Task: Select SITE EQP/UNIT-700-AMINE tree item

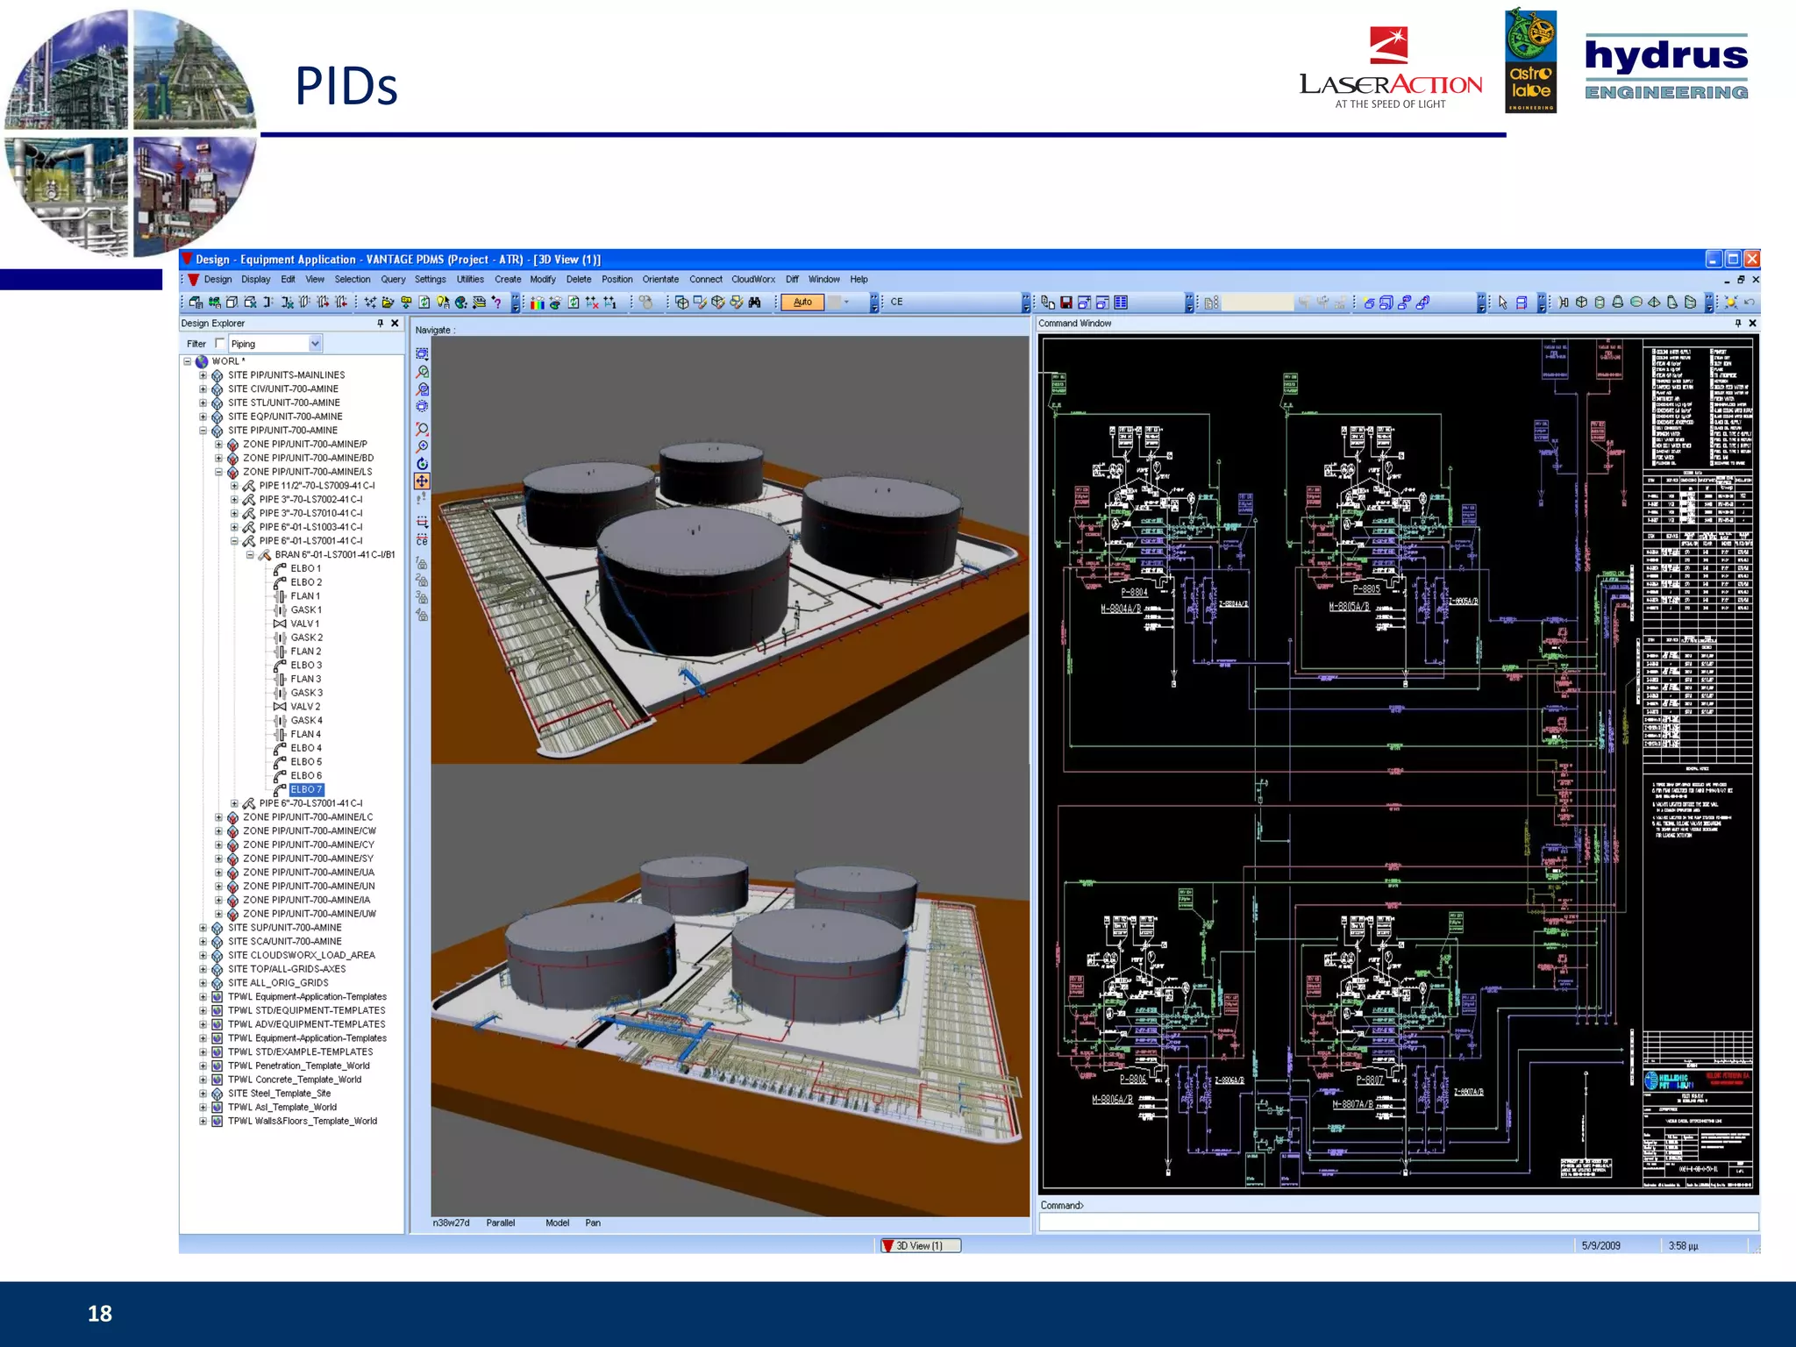Action: (285, 417)
